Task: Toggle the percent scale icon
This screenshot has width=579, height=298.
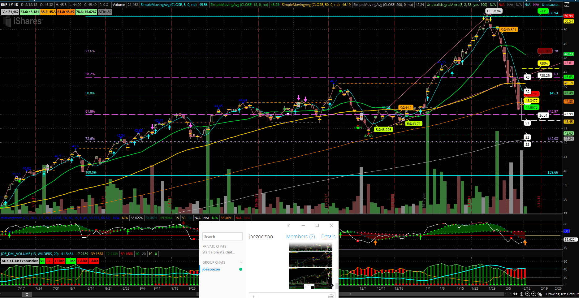Action: pyautogui.click(x=540, y=294)
